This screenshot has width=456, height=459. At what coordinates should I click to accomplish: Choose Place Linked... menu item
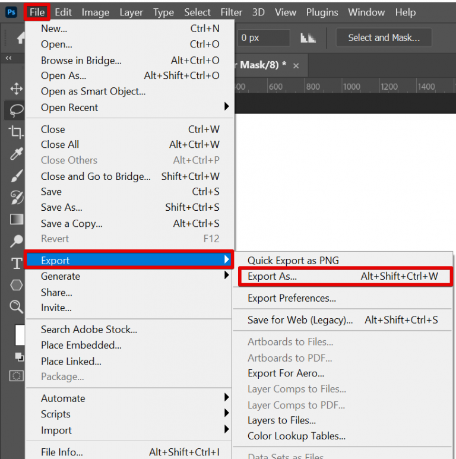[x=129, y=361]
